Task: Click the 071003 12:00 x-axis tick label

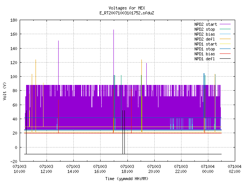Action: click(46, 169)
